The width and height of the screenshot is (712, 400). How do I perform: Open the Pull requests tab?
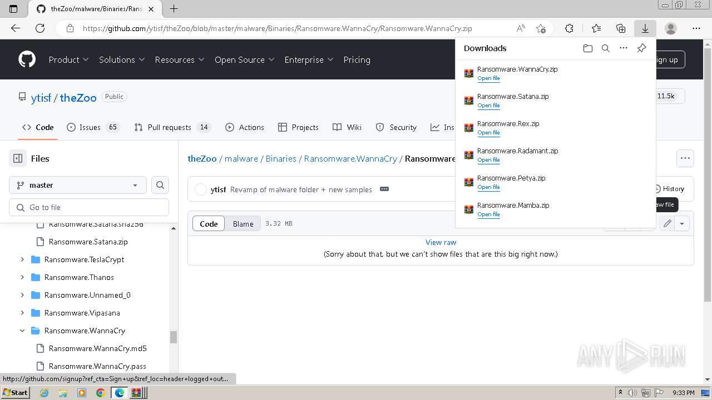(172, 127)
